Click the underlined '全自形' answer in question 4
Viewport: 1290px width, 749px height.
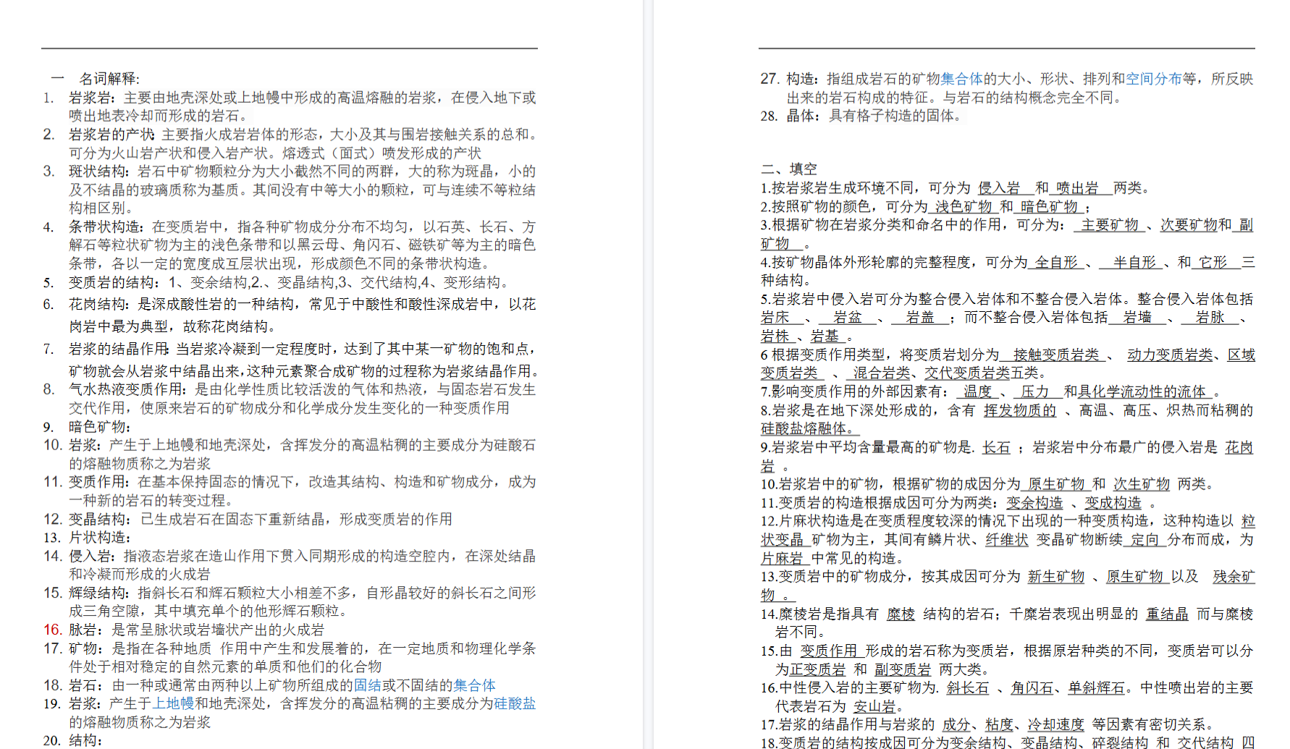click(1056, 262)
